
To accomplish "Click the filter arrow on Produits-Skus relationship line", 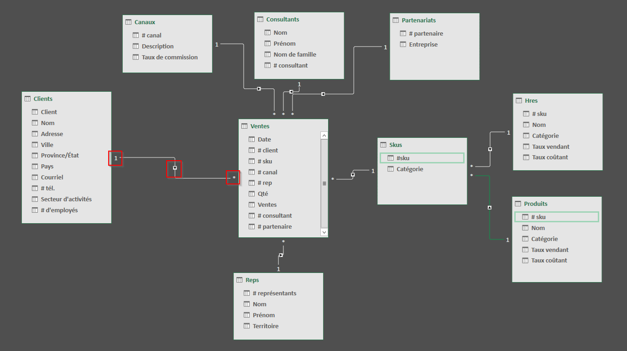I will coord(490,208).
